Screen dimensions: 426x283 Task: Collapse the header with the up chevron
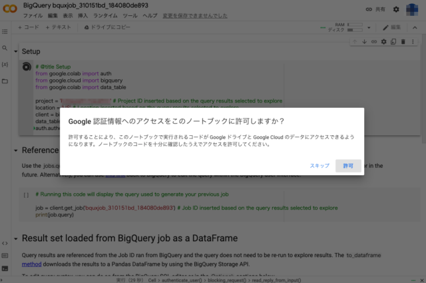pyautogui.click(x=415, y=27)
